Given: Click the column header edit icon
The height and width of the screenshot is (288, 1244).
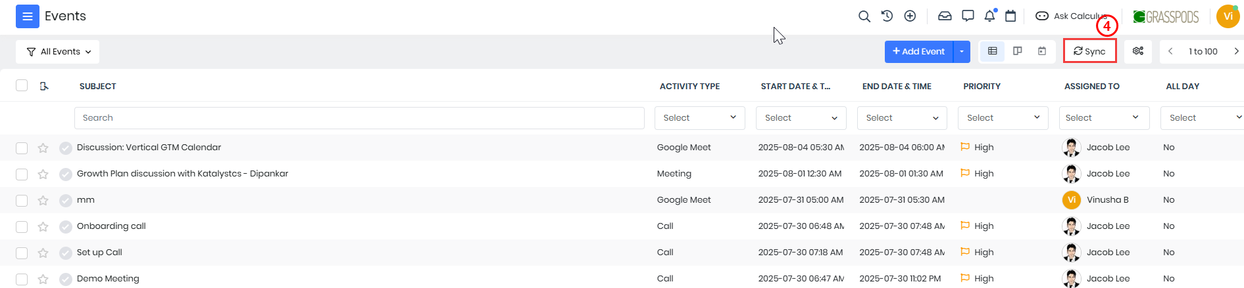Looking at the screenshot, I should (x=44, y=86).
